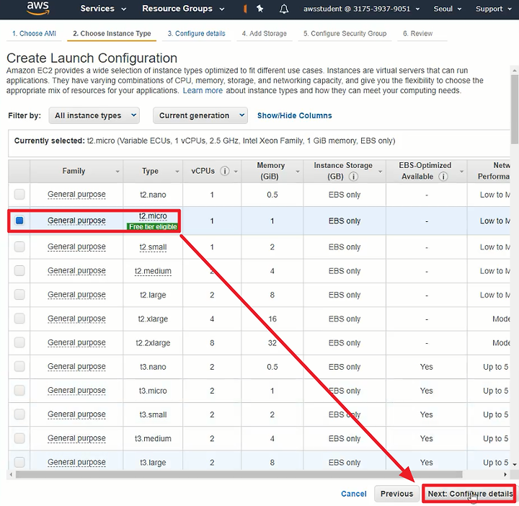Click General purpose in t2.xlarge row
Image resolution: width=519 pixels, height=506 pixels.
coord(76,319)
